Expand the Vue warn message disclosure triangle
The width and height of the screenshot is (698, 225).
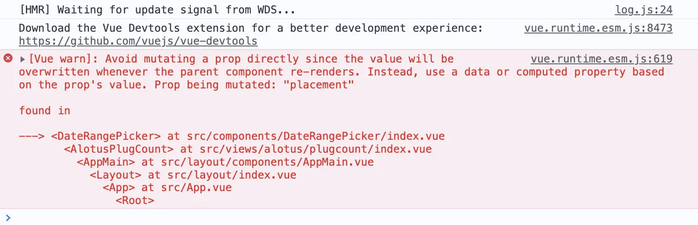(x=23, y=59)
